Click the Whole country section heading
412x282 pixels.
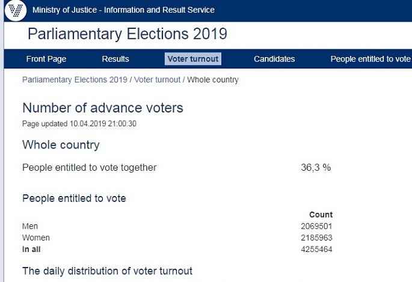coord(61,145)
